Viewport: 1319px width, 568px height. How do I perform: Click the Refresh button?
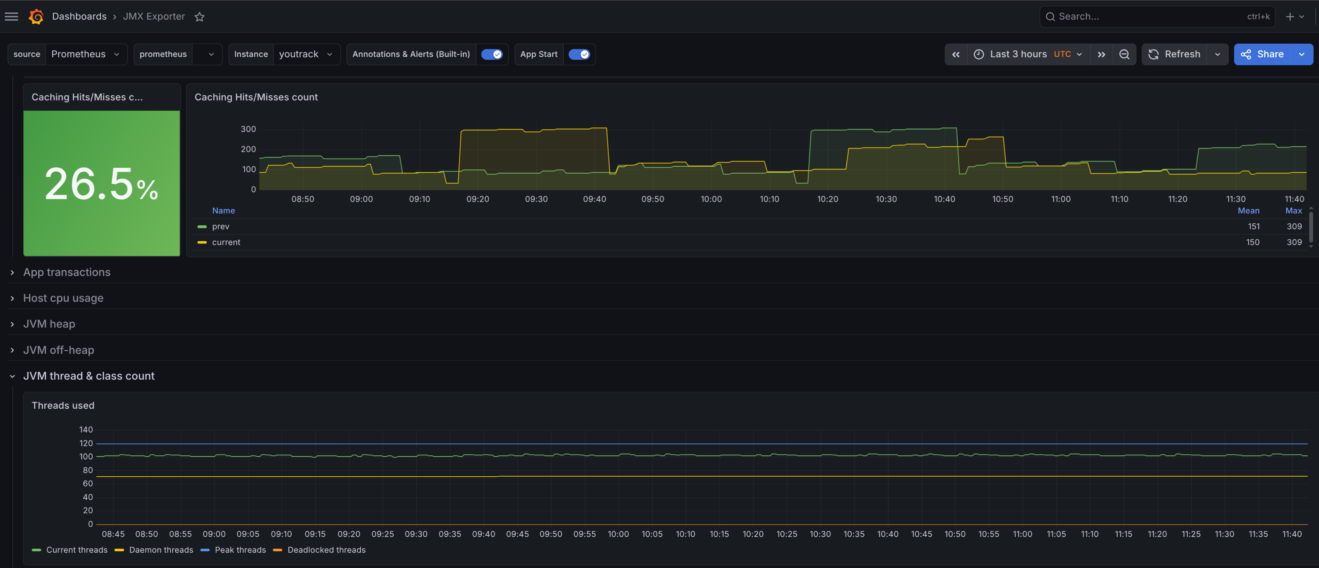1174,54
